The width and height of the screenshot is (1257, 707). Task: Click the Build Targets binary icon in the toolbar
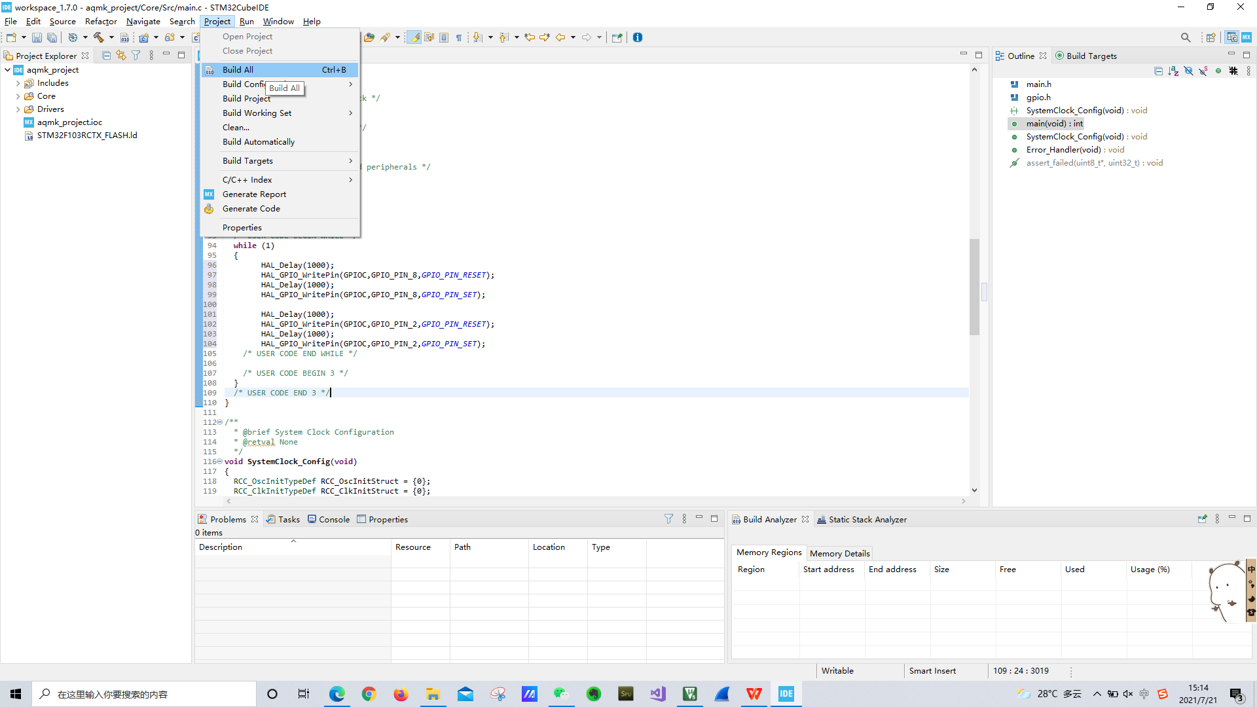point(124,38)
